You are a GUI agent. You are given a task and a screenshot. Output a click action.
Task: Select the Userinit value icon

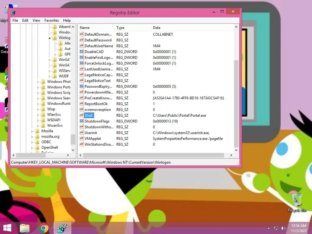[82, 133]
